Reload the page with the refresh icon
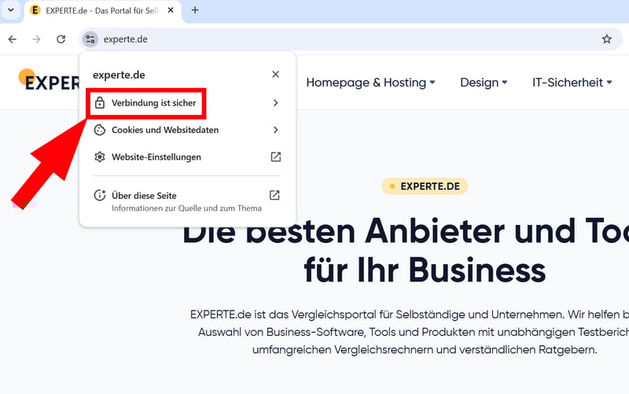629x394 pixels. coord(61,39)
